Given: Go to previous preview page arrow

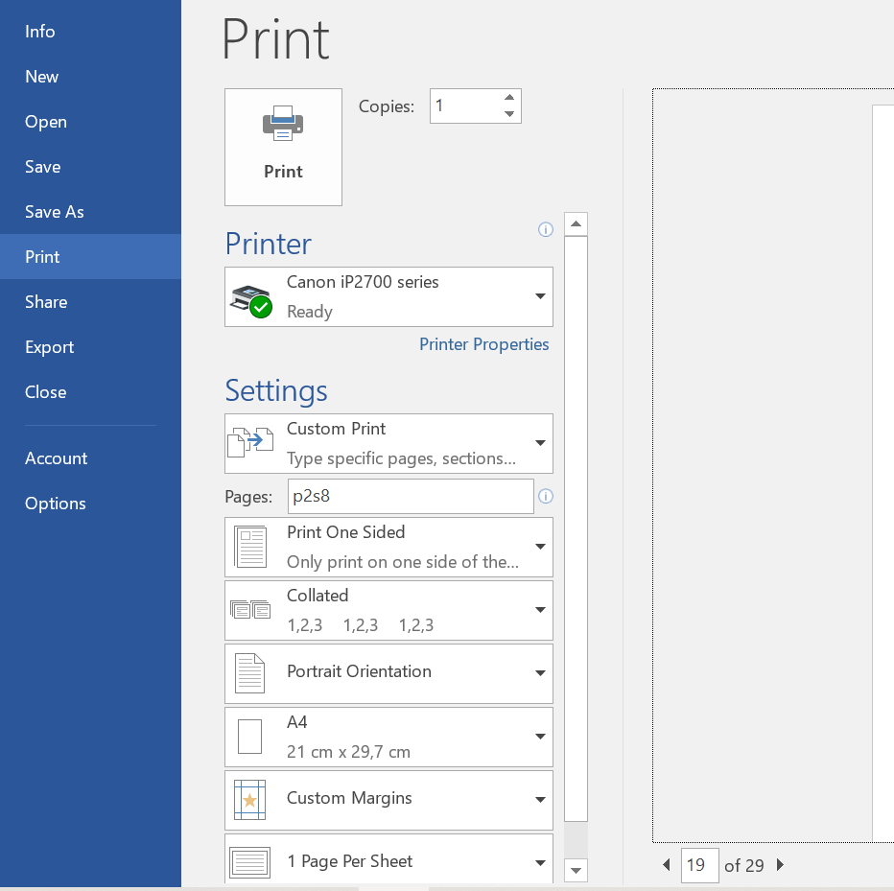Looking at the screenshot, I should tap(666, 865).
